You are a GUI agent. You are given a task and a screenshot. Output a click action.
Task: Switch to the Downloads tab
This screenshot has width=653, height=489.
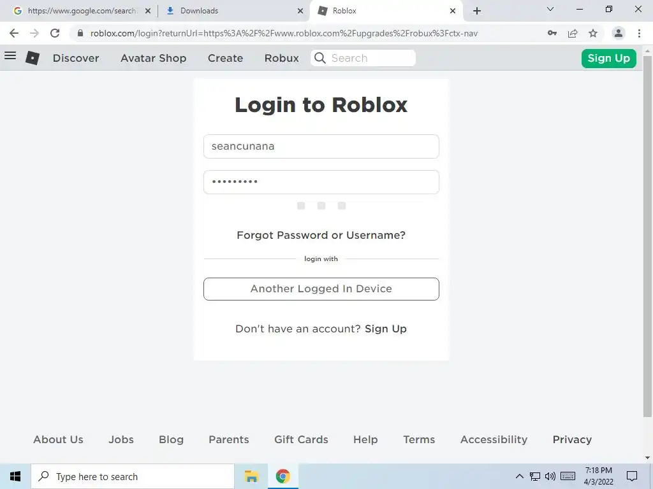coord(233,11)
